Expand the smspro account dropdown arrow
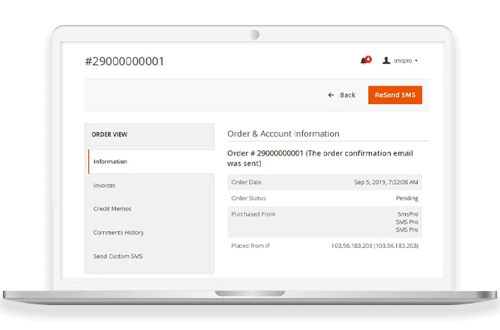Viewport: 500px width, 330px height. [416, 61]
